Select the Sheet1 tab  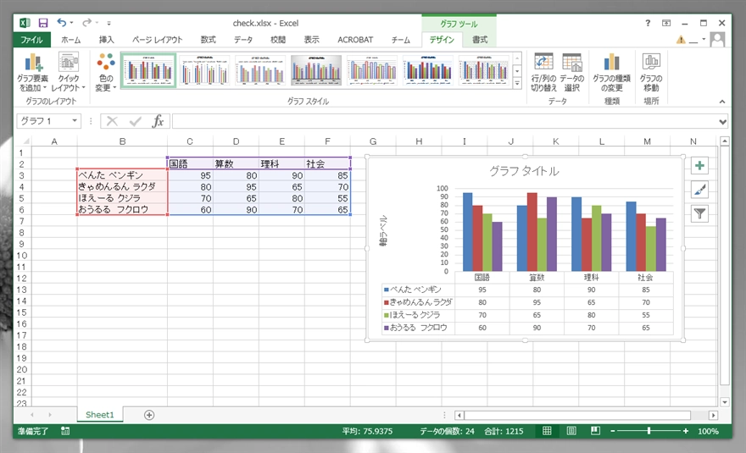(99, 415)
